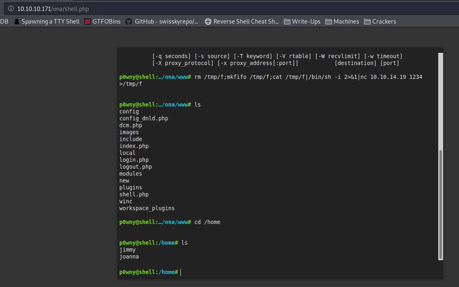The height and width of the screenshot is (287, 459).
Task: Click the '[-q seconds]' usage text
Action: pos(171,56)
